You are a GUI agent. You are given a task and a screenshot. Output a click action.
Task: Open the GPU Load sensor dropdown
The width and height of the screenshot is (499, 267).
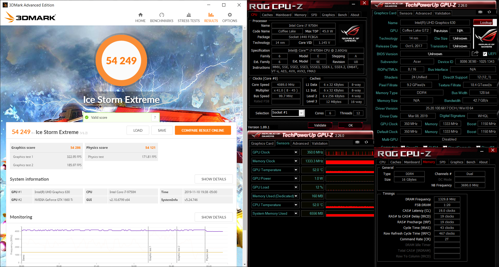(296, 187)
